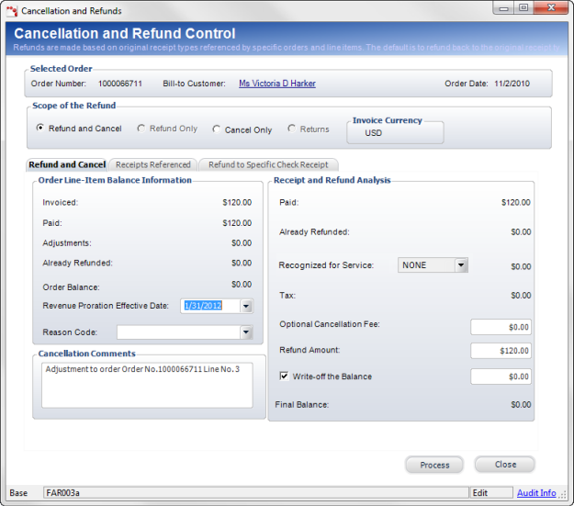Image resolution: width=574 pixels, height=506 pixels.
Task: Click the Refund Amount input field
Action: (x=501, y=351)
